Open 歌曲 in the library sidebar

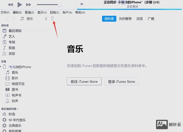pos(12,48)
